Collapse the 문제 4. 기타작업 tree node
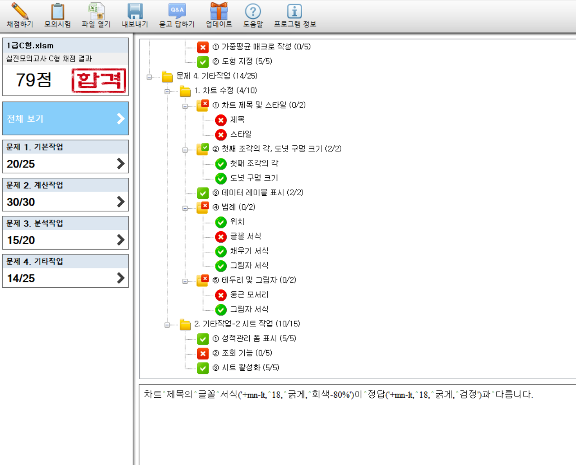The image size is (576, 465). [x=149, y=77]
